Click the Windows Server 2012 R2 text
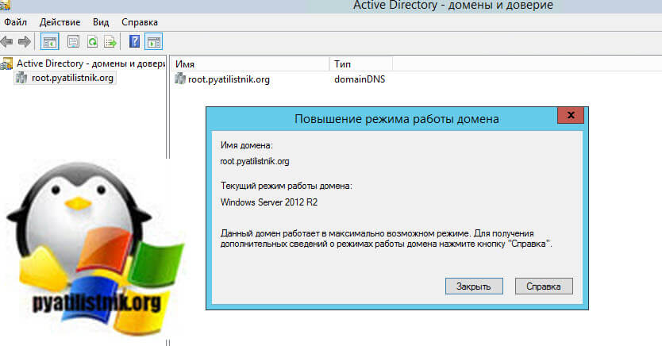Screen dimensions: 662x346 (269, 202)
